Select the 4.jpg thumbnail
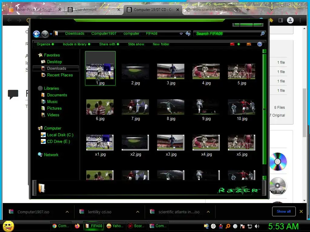 206,71
